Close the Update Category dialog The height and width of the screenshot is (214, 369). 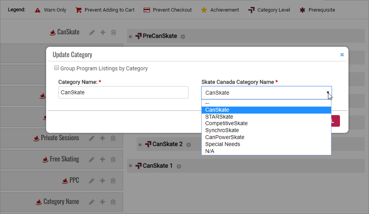[x=342, y=55]
